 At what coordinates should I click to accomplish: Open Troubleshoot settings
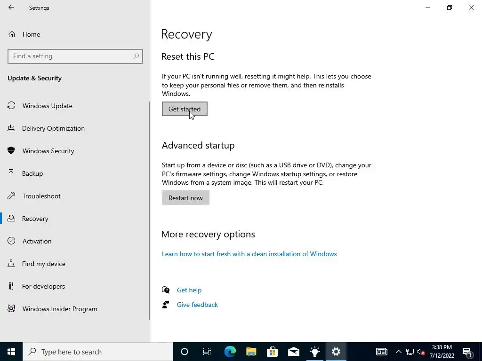click(41, 196)
